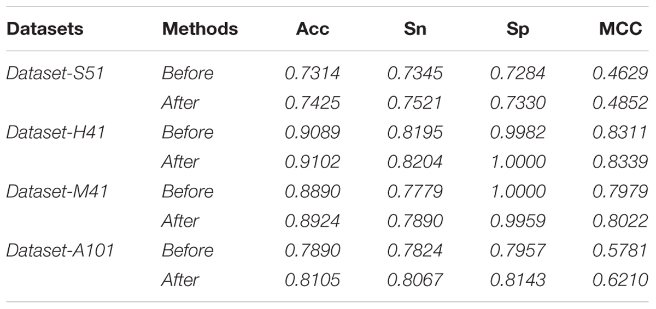Click Acc value 0.7314
The image size is (656, 309).
point(312,73)
